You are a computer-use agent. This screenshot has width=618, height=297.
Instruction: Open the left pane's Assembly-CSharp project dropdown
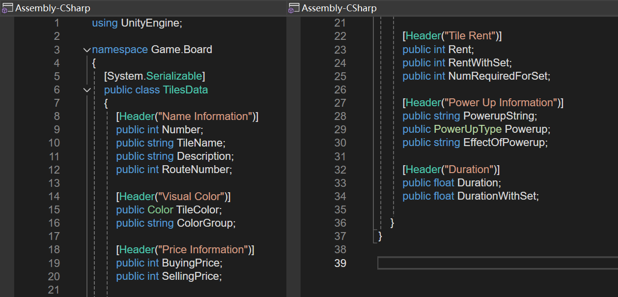(x=53, y=8)
